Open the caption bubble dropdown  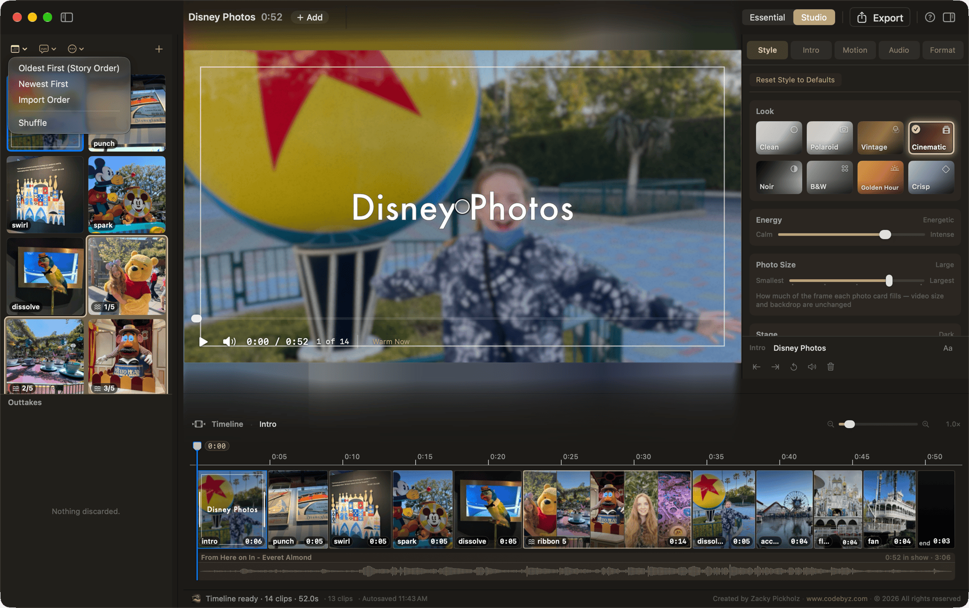47,49
